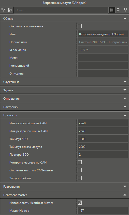Click panel title "Встроенные модули (CANopen)"
The width and height of the screenshot is (129, 215).
click(x=64, y=3)
